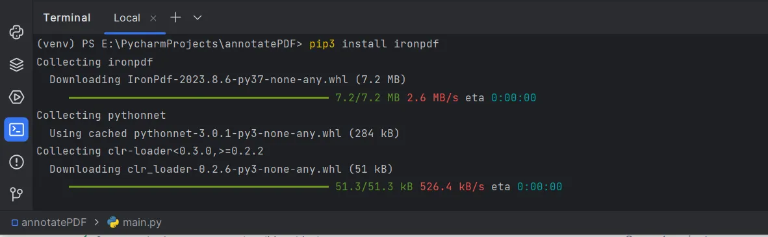Open the Python Console tool window
The height and width of the screenshot is (237, 768).
[16, 33]
